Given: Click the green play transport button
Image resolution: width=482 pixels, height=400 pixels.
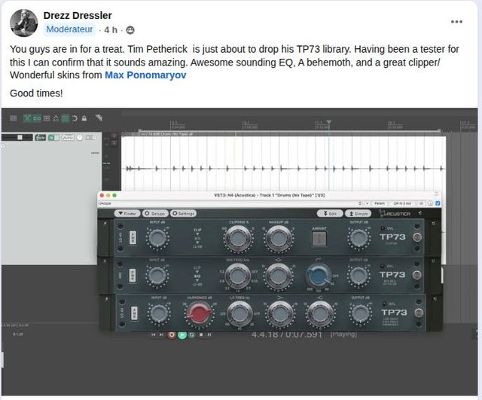Looking at the screenshot, I should (182, 334).
